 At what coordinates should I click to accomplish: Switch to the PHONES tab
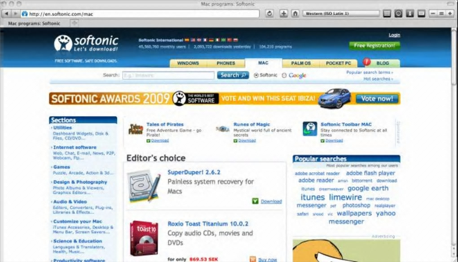226,63
